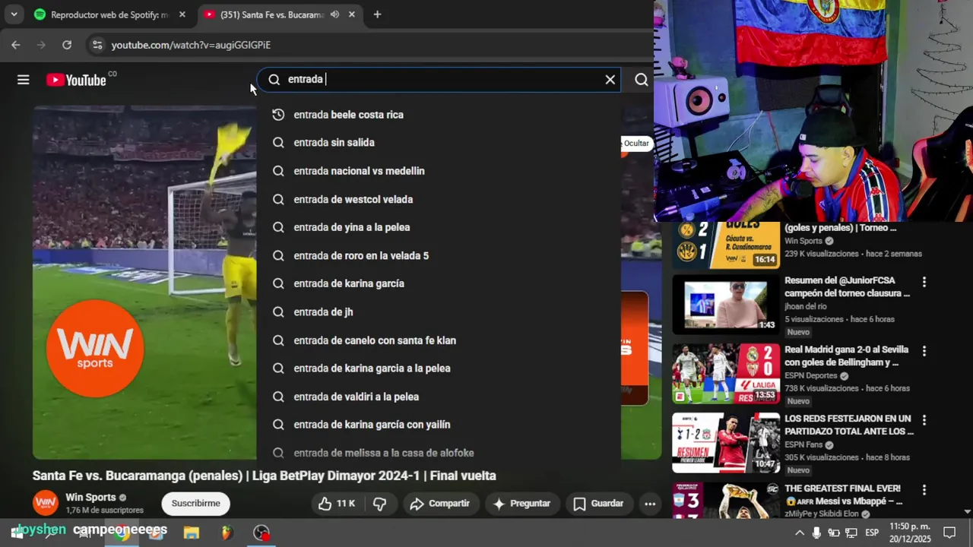Mute the Santa Fe tab audio icon

click(334, 14)
